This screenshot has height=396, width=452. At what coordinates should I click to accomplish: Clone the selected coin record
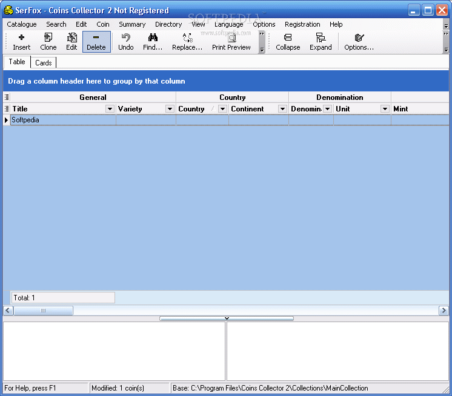coord(48,42)
